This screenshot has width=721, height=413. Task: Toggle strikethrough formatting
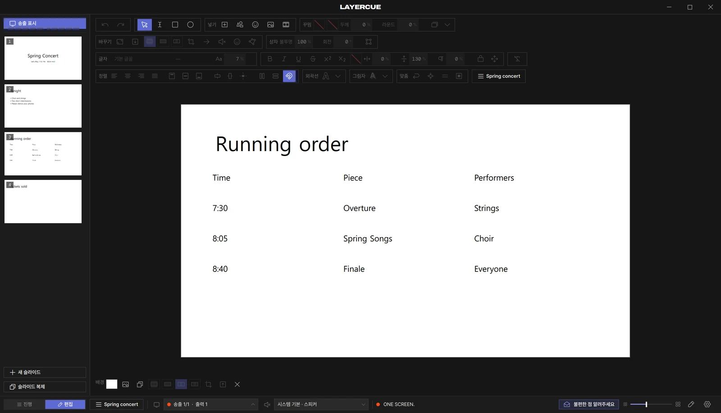313,59
